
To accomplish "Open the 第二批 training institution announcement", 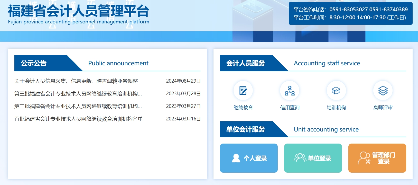I will click(78, 106).
